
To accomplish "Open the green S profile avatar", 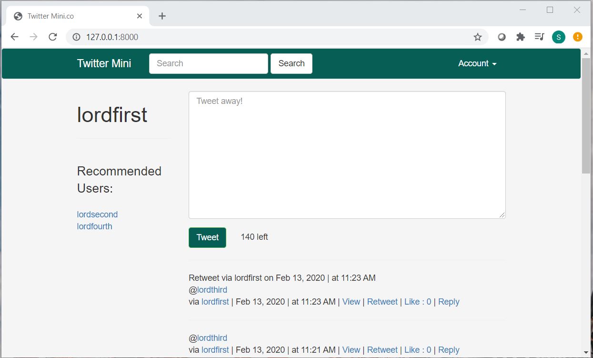I will (559, 37).
